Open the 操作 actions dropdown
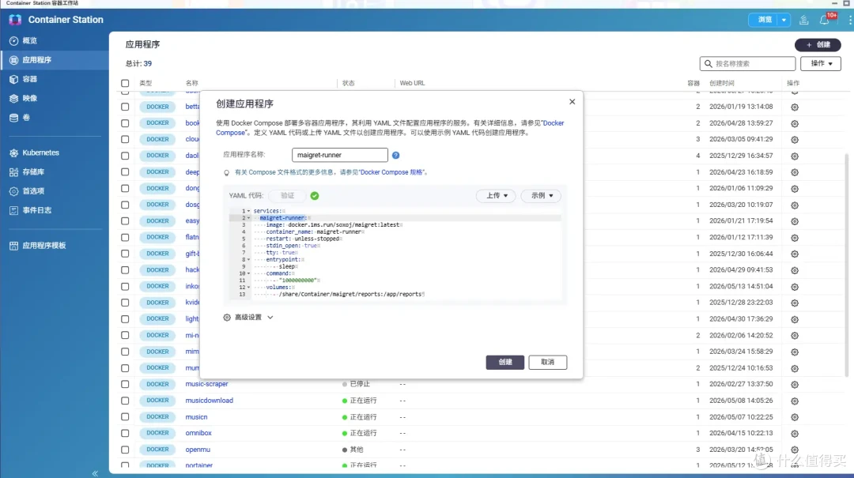Viewport: 854px width, 478px height. (x=821, y=64)
